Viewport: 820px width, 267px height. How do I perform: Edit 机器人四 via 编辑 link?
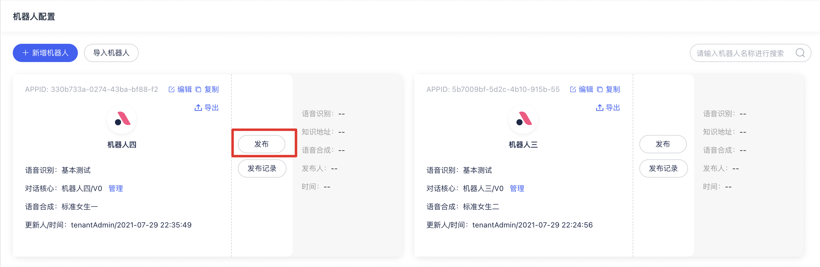click(x=184, y=89)
